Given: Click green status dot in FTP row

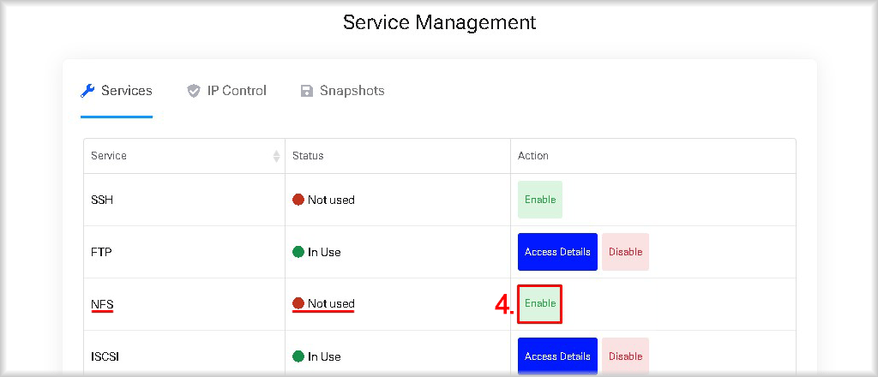Looking at the screenshot, I should pyautogui.click(x=298, y=252).
